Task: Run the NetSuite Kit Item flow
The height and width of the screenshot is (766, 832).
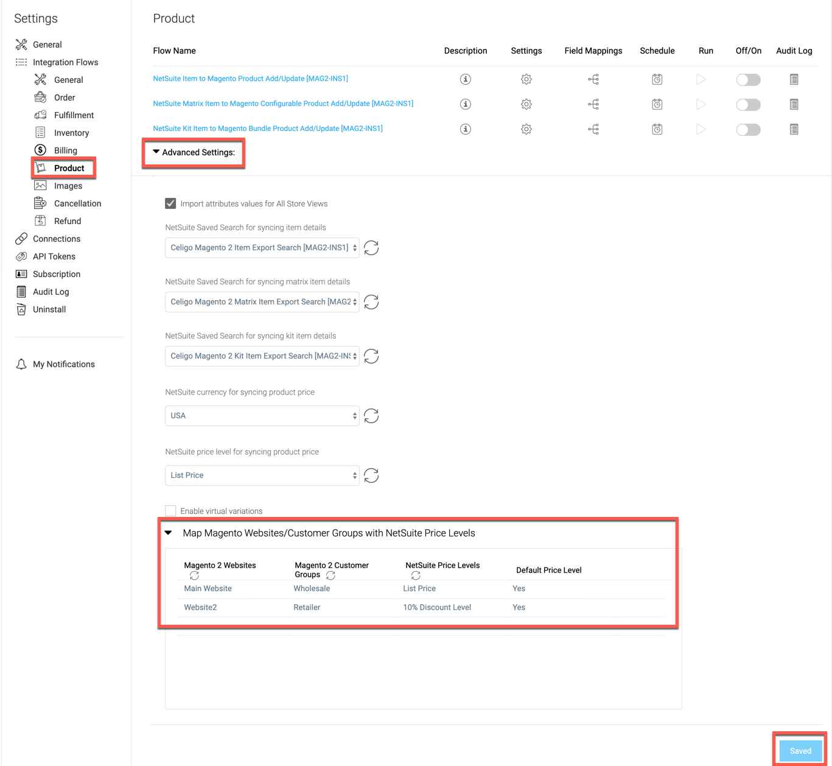Action: [x=701, y=129]
